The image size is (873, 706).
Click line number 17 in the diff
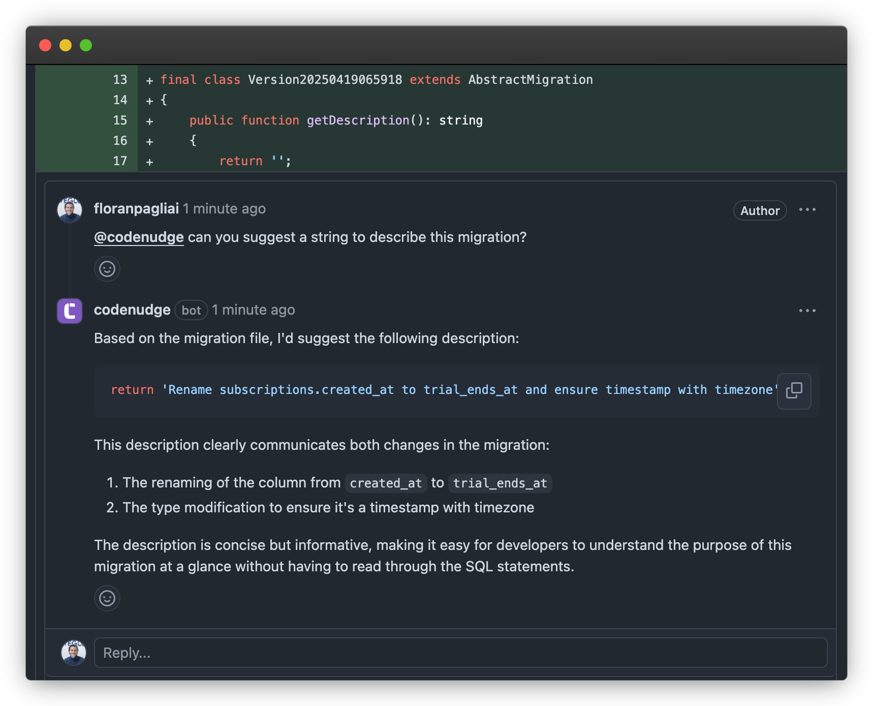pos(120,161)
